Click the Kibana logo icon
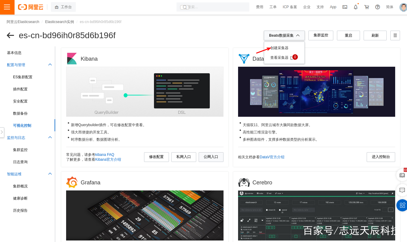This screenshot has height=242, width=407. click(x=72, y=59)
